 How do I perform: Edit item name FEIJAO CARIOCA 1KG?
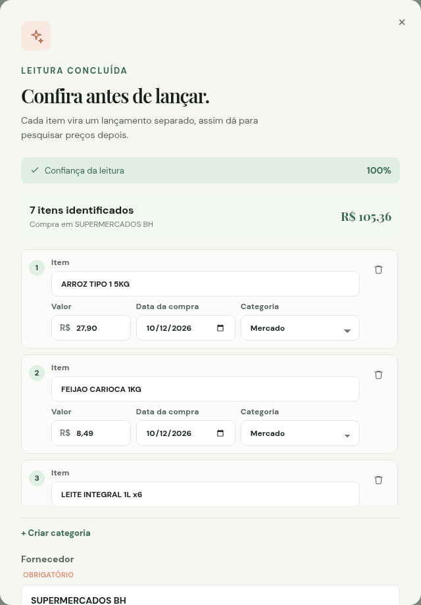pyautogui.click(x=205, y=389)
